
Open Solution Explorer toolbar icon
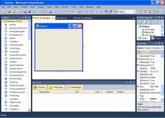(x=140, y=12)
